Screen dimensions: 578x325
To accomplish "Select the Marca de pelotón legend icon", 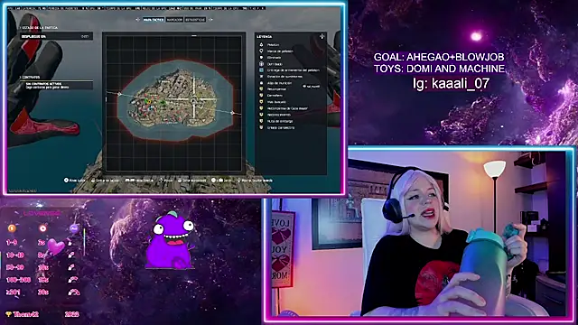I will (261, 51).
